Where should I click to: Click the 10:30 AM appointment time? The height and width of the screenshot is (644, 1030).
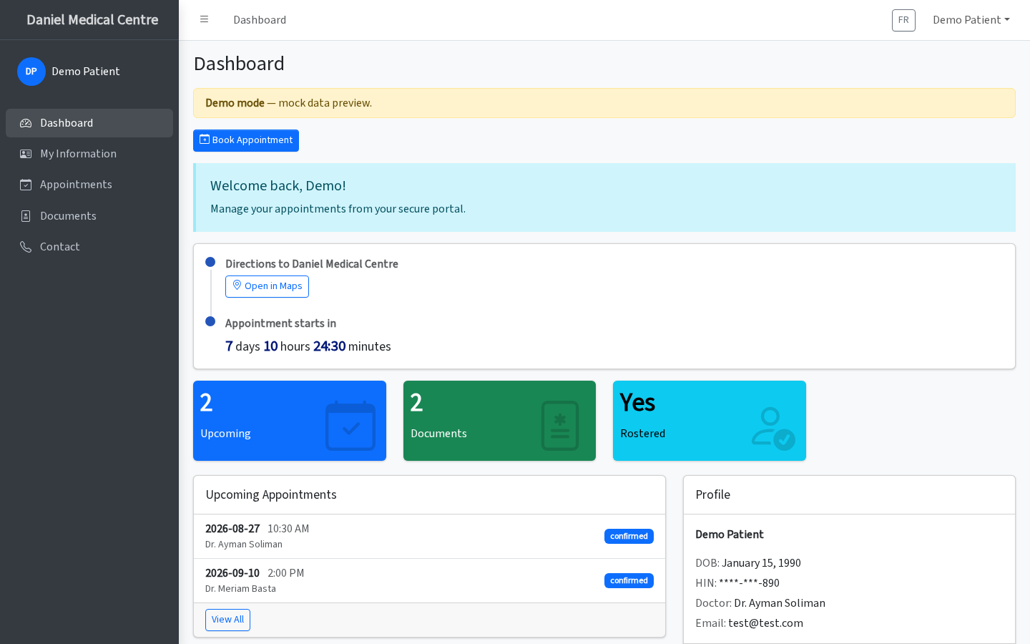pos(288,529)
